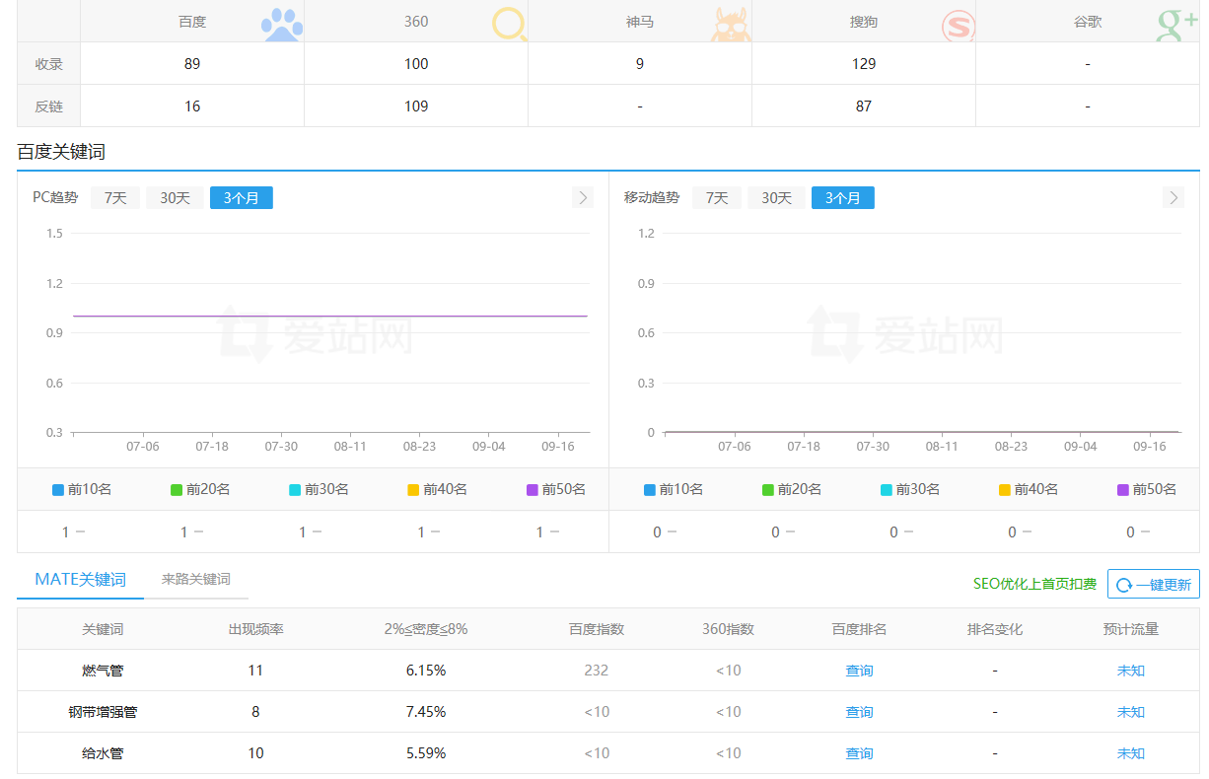Toggle 前30名 series in PC legend
This screenshot has height=779, width=1209.
(x=319, y=489)
